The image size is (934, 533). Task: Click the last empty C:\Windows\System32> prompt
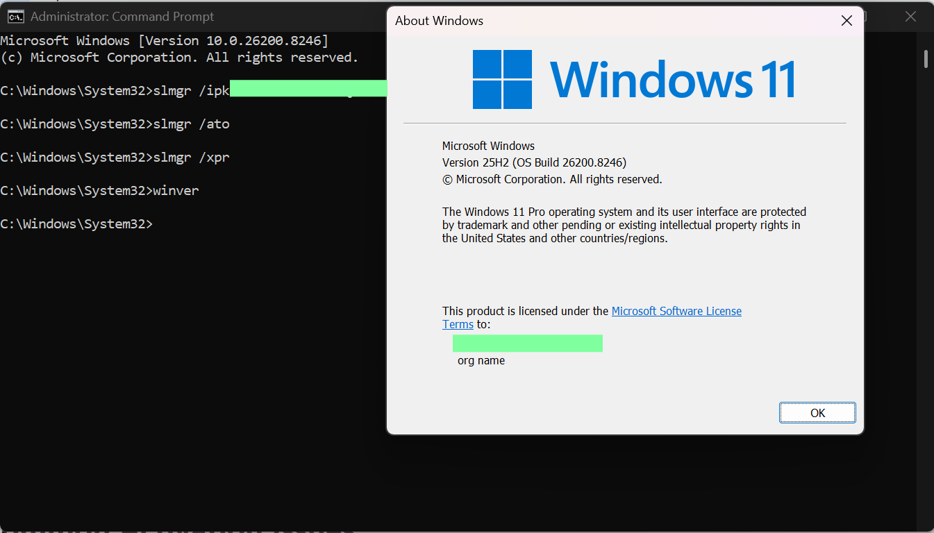coord(76,224)
